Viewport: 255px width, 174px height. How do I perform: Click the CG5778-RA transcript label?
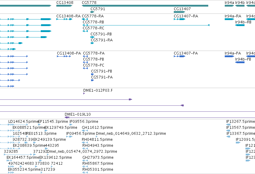click(93, 16)
